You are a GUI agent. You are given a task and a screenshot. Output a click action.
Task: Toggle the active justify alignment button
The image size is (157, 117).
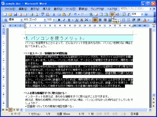95,20
